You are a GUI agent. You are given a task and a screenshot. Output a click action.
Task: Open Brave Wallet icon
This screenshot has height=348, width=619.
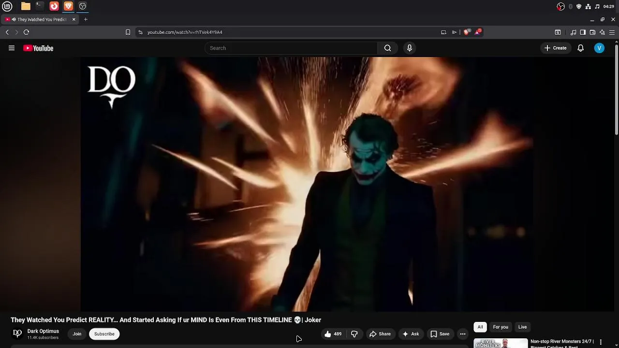[592, 32]
